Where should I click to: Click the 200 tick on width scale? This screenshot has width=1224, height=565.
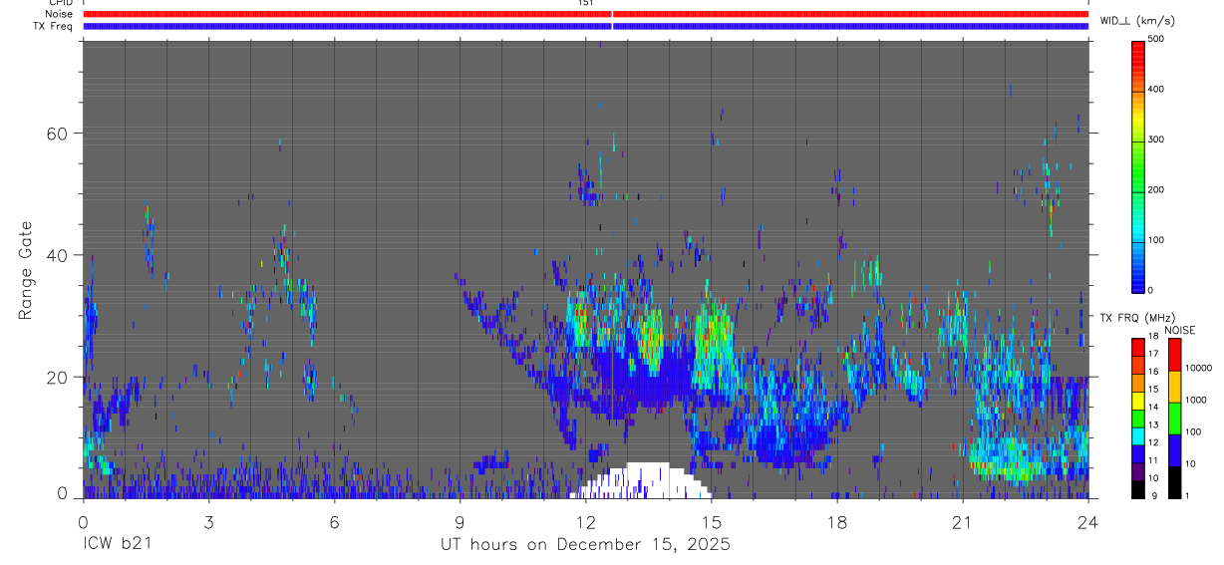click(x=1156, y=189)
